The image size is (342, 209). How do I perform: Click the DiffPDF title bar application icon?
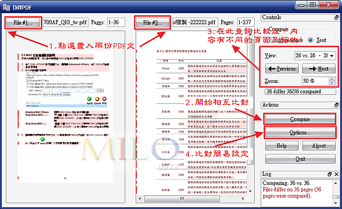(x=6, y=7)
